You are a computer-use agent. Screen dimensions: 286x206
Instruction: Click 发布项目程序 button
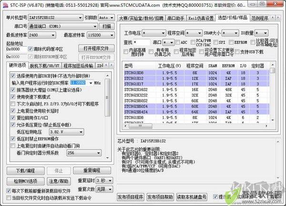[x=130, y=197]
